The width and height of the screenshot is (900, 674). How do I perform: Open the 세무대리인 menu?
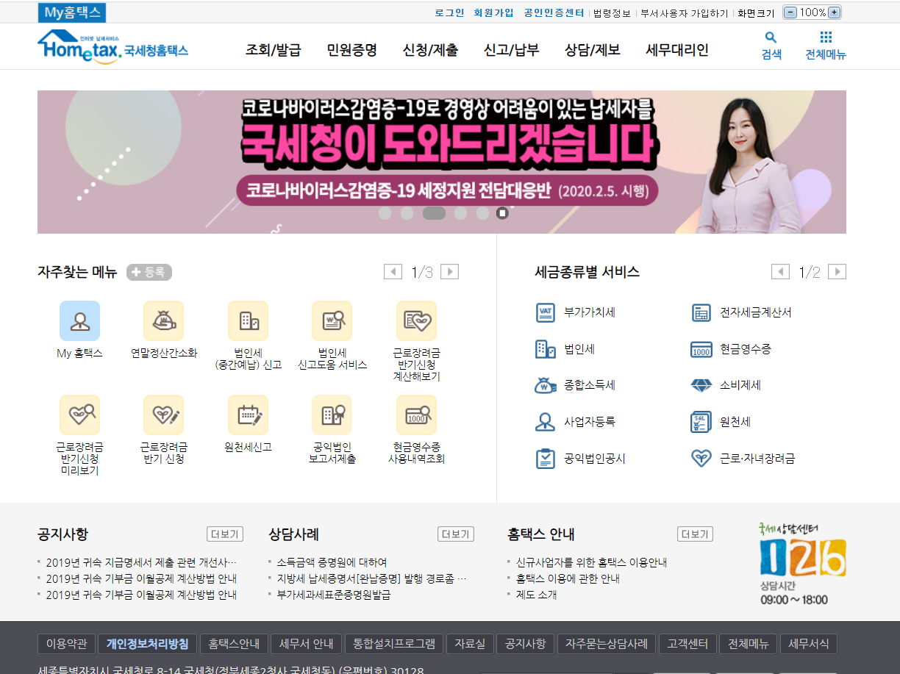coord(677,50)
